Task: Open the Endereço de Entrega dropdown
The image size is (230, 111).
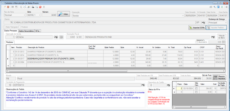Action: point(218,23)
